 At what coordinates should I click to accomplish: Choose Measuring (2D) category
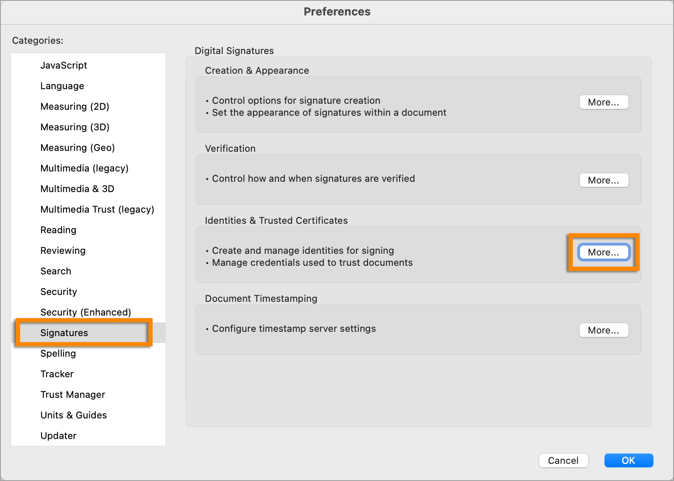pyautogui.click(x=75, y=106)
